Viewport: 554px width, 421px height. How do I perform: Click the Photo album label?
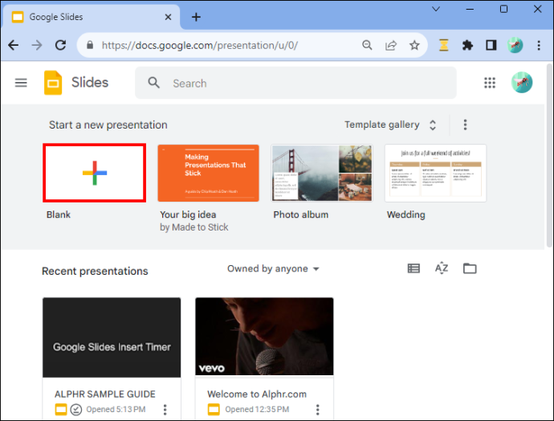(x=300, y=215)
